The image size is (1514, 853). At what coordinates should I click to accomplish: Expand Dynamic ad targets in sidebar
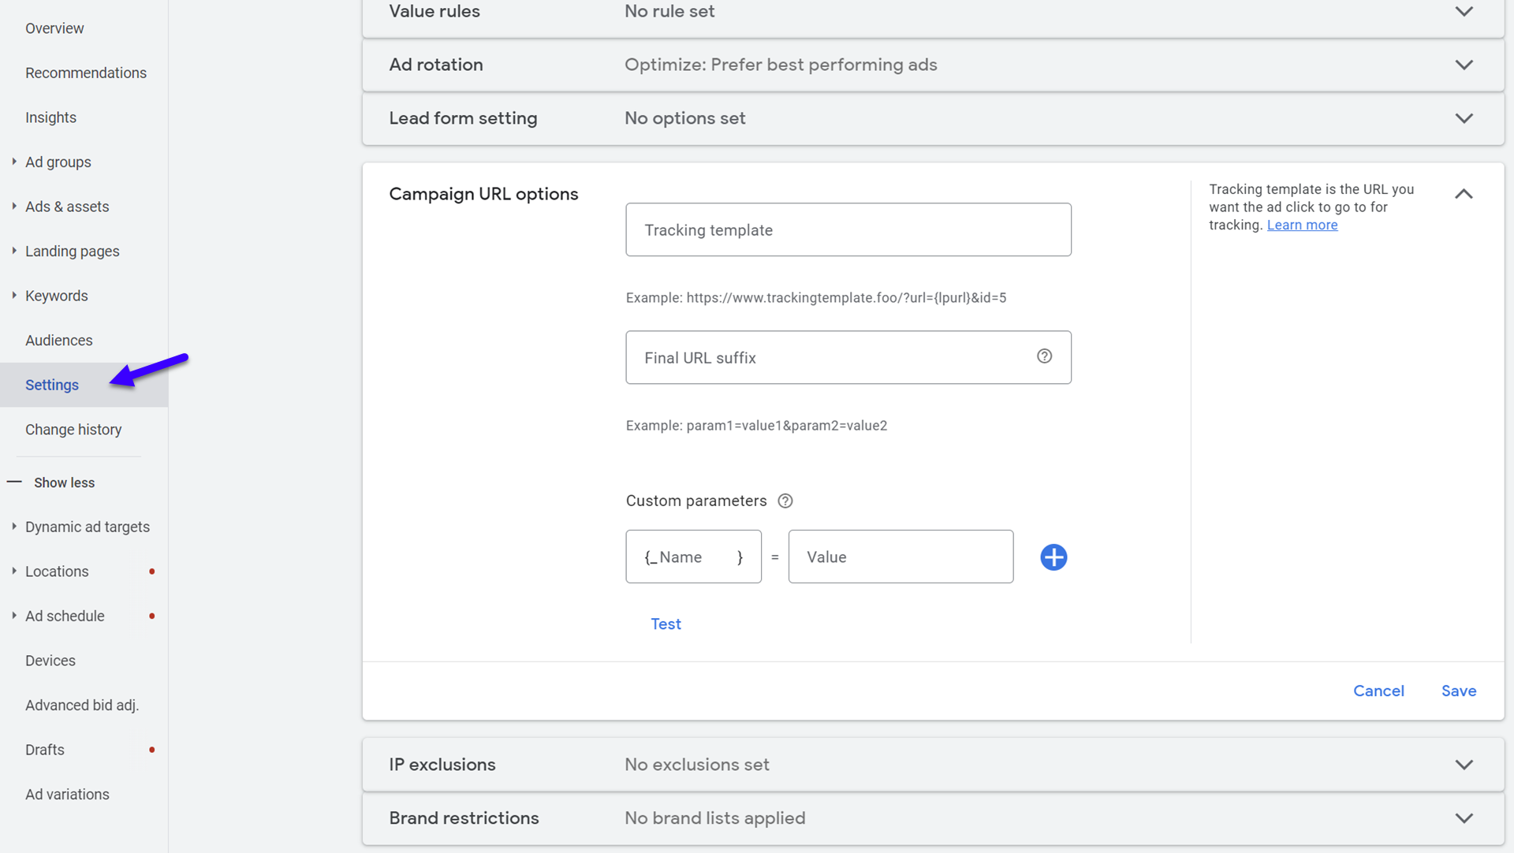click(x=14, y=527)
